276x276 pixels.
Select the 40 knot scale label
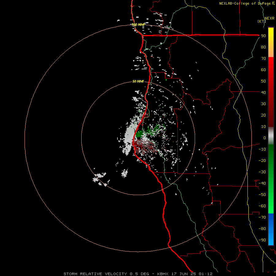(263, 92)
